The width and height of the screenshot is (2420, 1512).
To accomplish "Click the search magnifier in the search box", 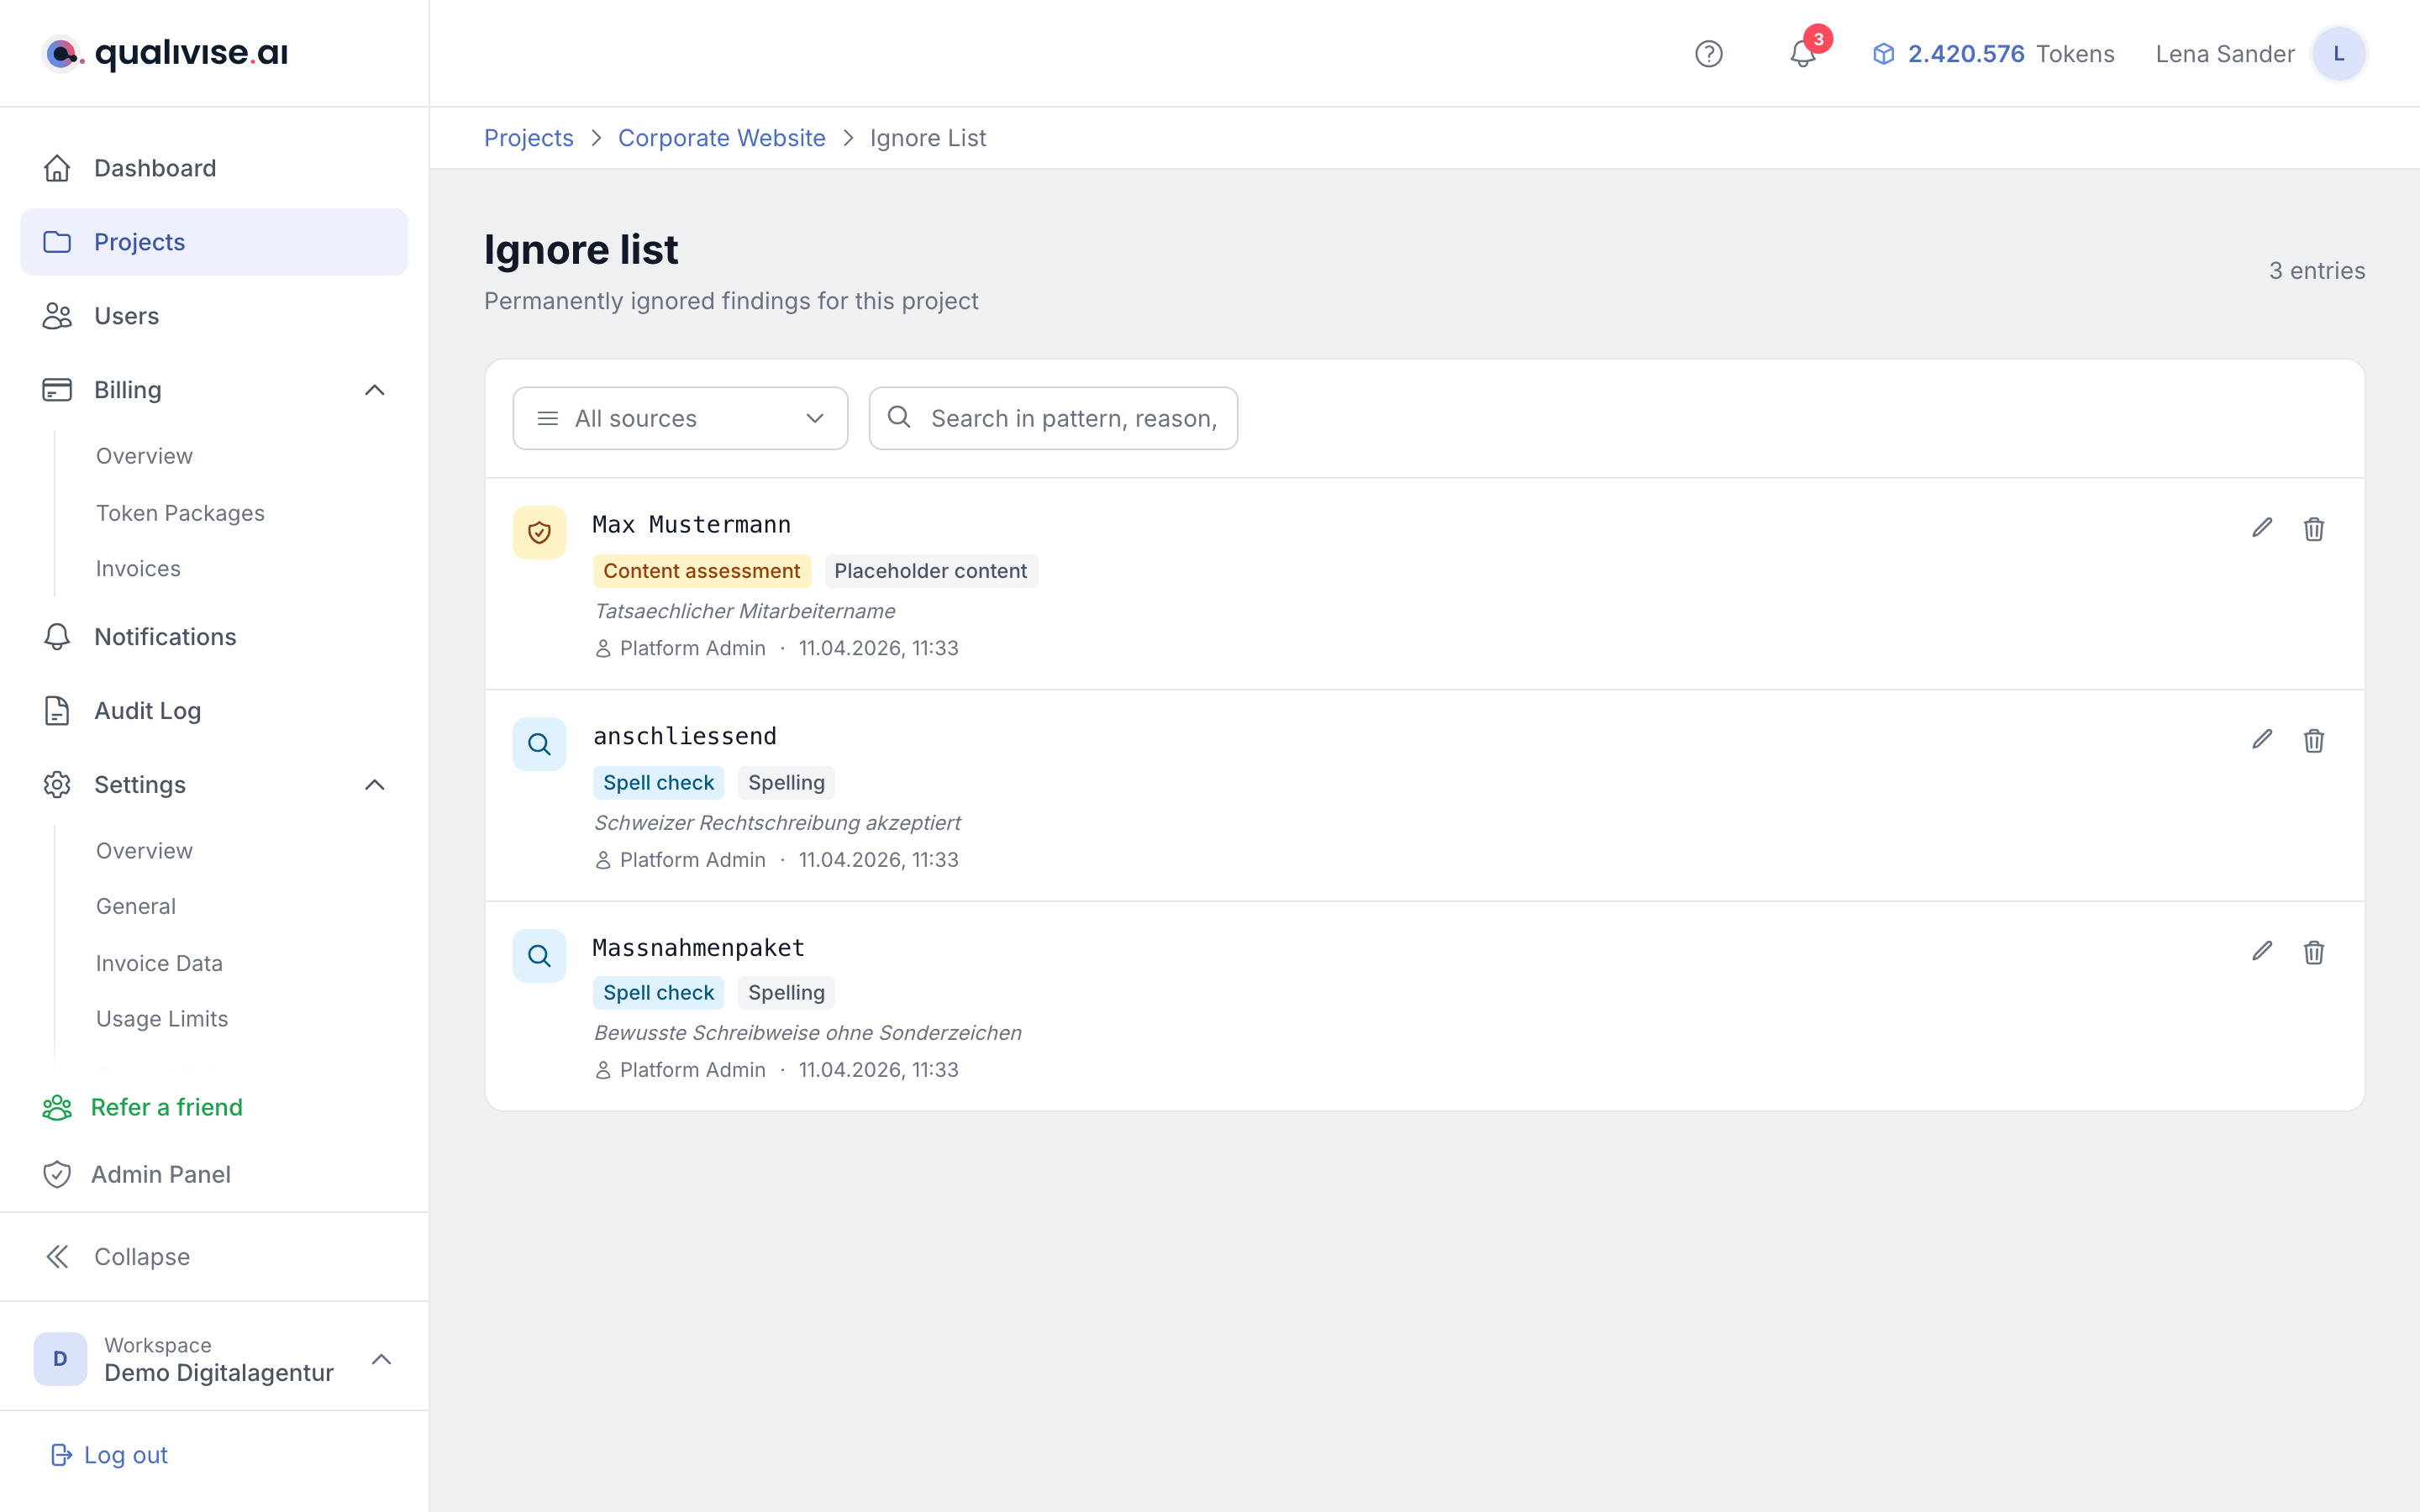I will 899,417.
